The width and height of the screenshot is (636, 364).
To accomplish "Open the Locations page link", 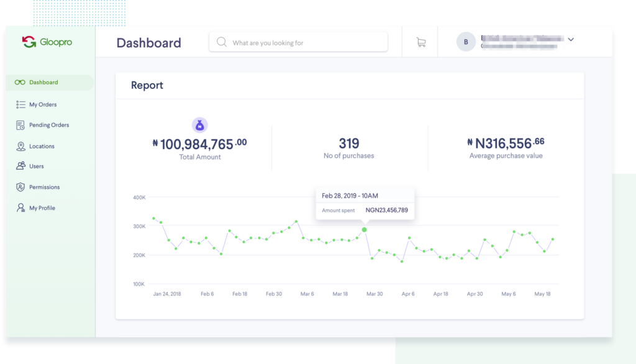I will click(x=42, y=147).
